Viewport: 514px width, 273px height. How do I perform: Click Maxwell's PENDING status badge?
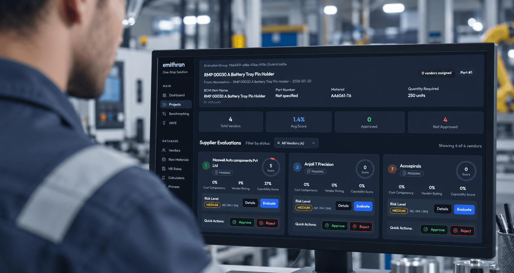coord(223,173)
